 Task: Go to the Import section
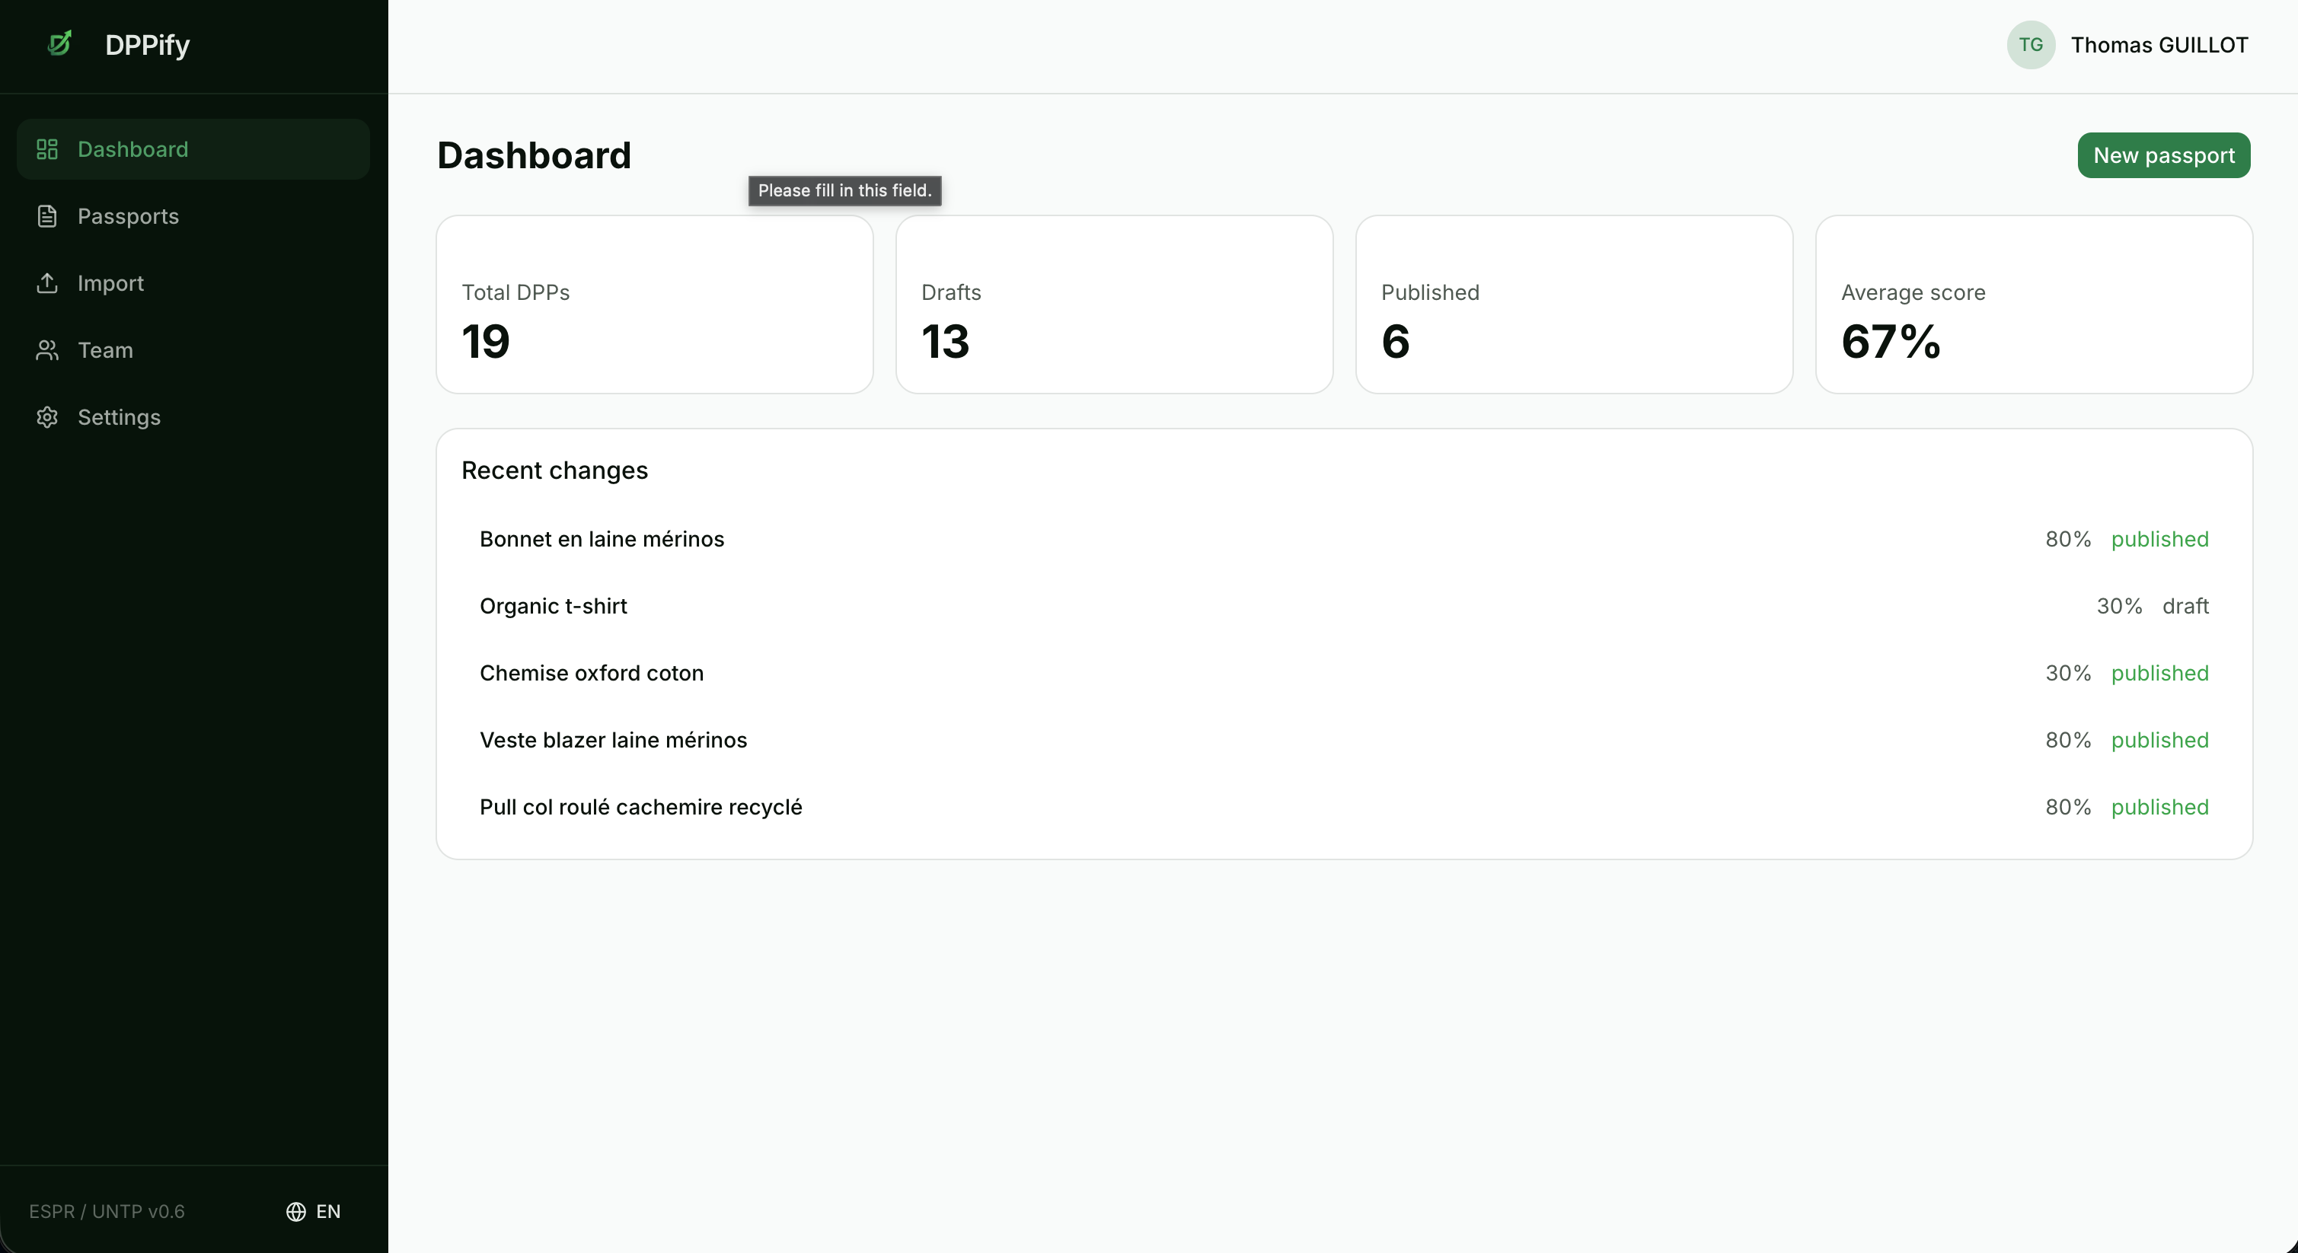110,282
